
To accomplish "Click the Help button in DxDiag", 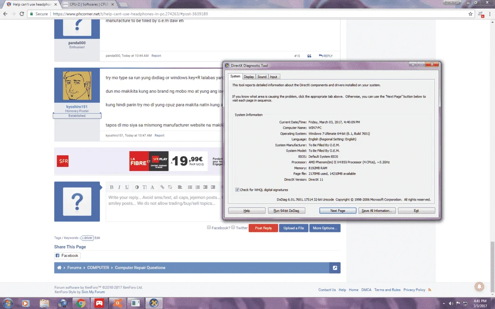I will point(247,211).
